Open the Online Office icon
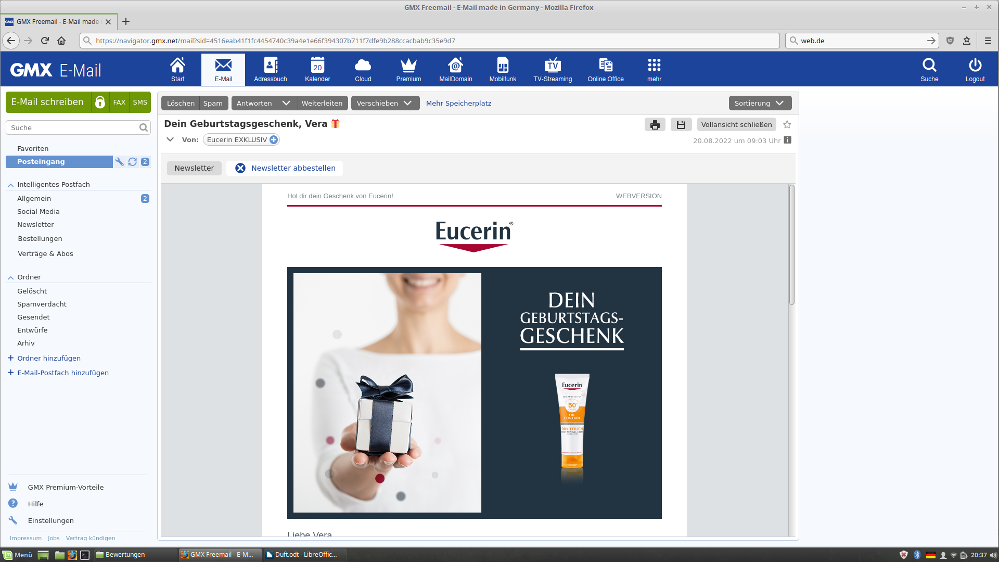Viewport: 999px width, 562px height. pos(606,69)
